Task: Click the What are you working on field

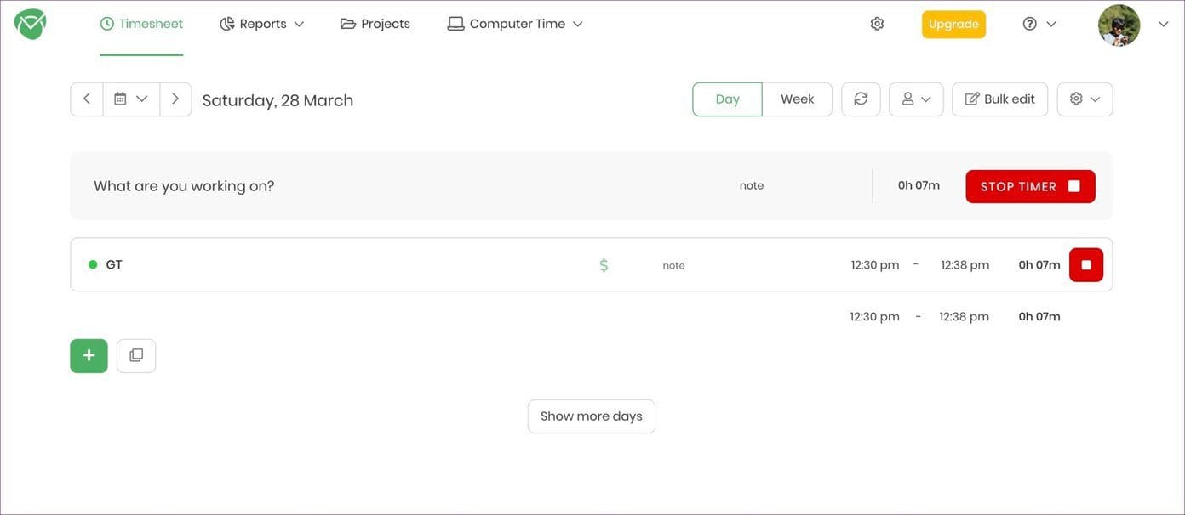Action: tap(383, 186)
